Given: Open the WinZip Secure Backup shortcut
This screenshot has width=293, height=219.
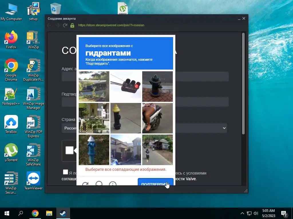Looking at the screenshot, I should pyautogui.click(x=11, y=183).
